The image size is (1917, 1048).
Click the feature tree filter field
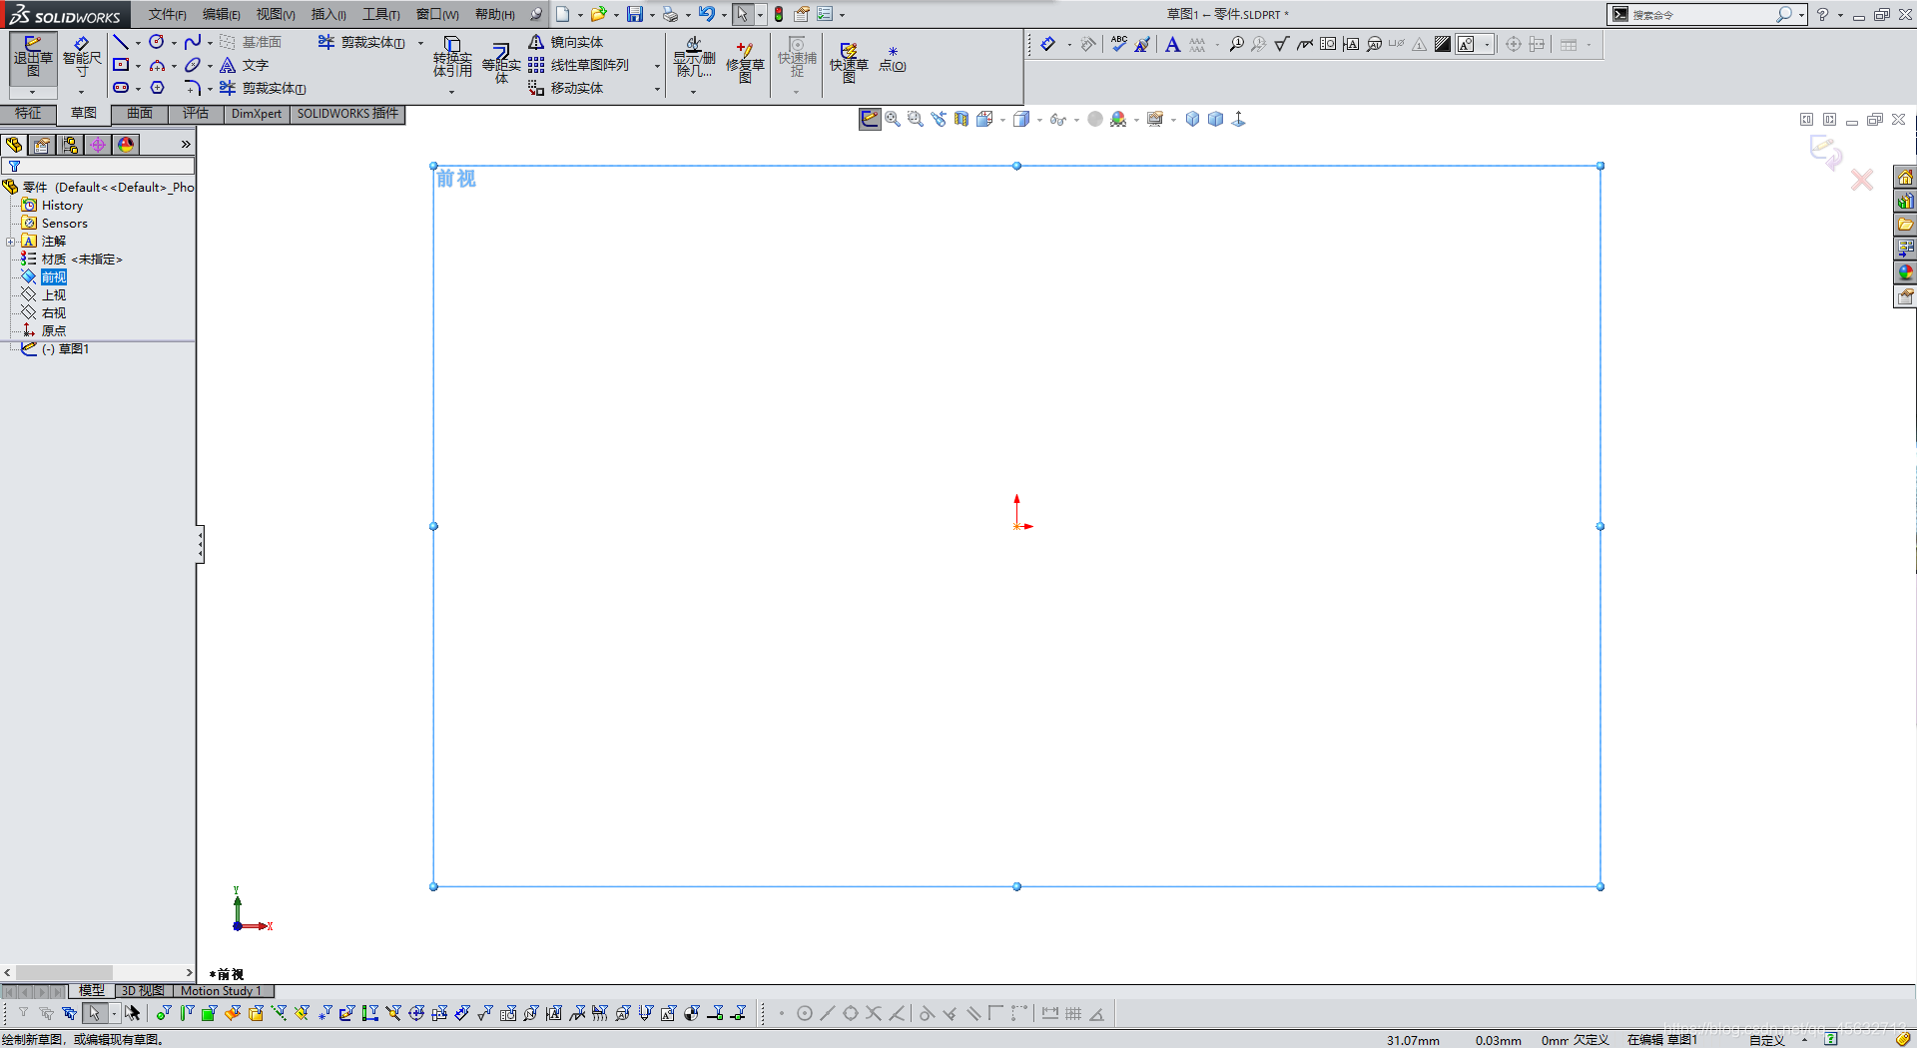98,167
